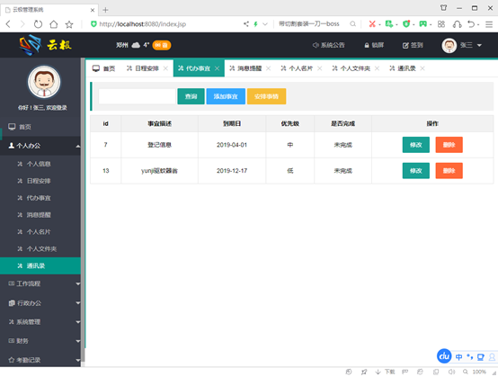Screen dimensions: 498x377
Task: Click the blue 添加事宜 button
Action: [226, 96]
